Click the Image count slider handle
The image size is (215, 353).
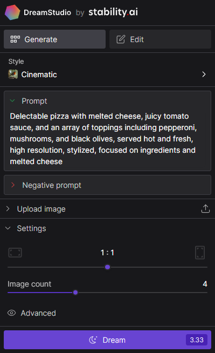tap(75, 293)
